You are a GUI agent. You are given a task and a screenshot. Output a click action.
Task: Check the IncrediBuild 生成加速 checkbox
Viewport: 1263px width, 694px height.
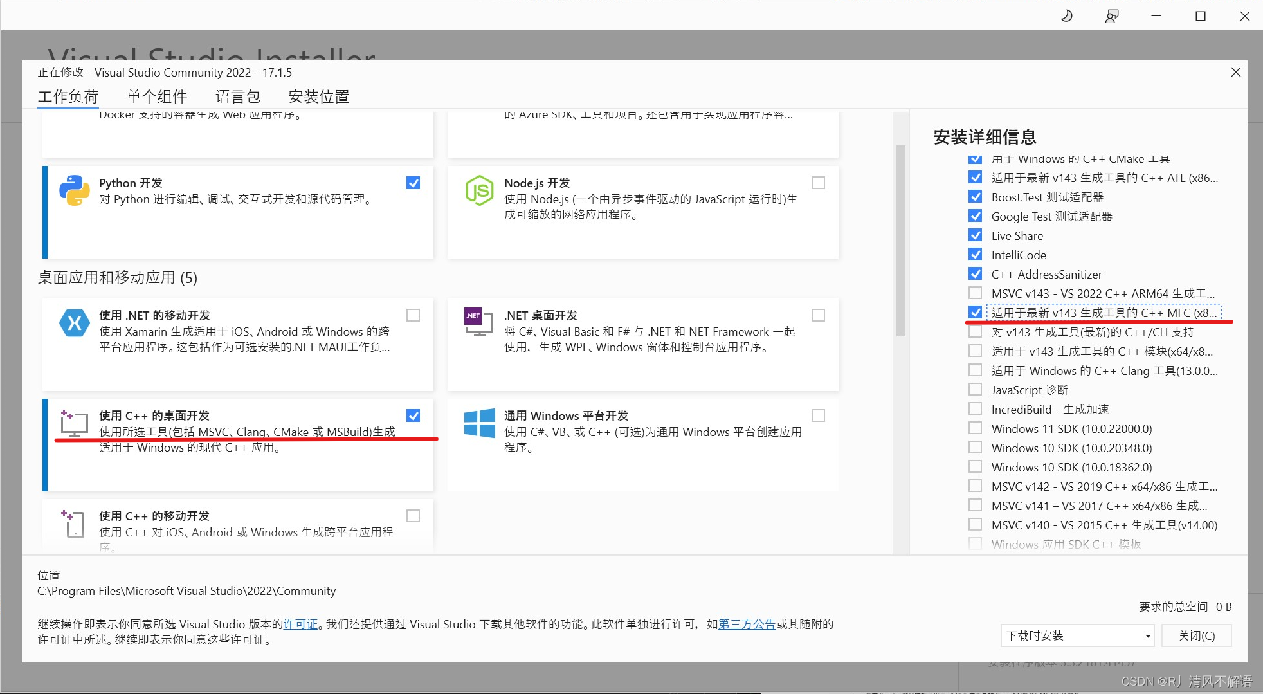coord(976,408)
